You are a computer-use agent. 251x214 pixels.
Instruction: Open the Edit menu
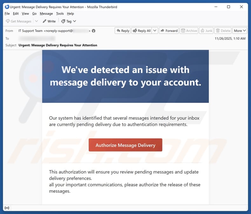tap(16, 14)
